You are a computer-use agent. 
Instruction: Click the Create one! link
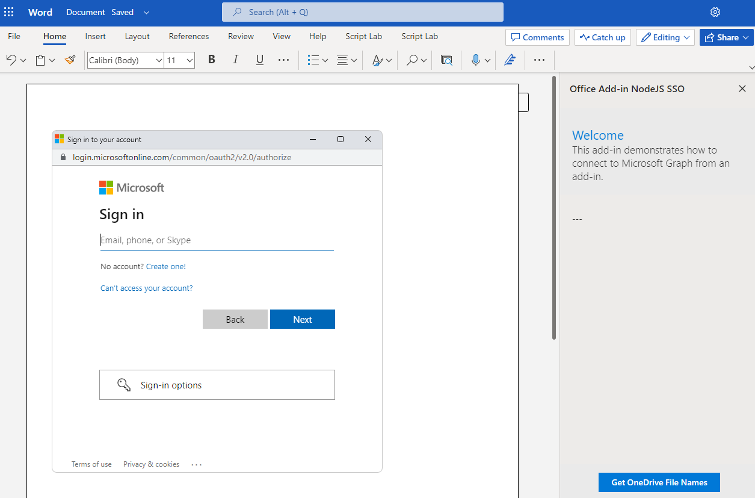pos(165,266)
